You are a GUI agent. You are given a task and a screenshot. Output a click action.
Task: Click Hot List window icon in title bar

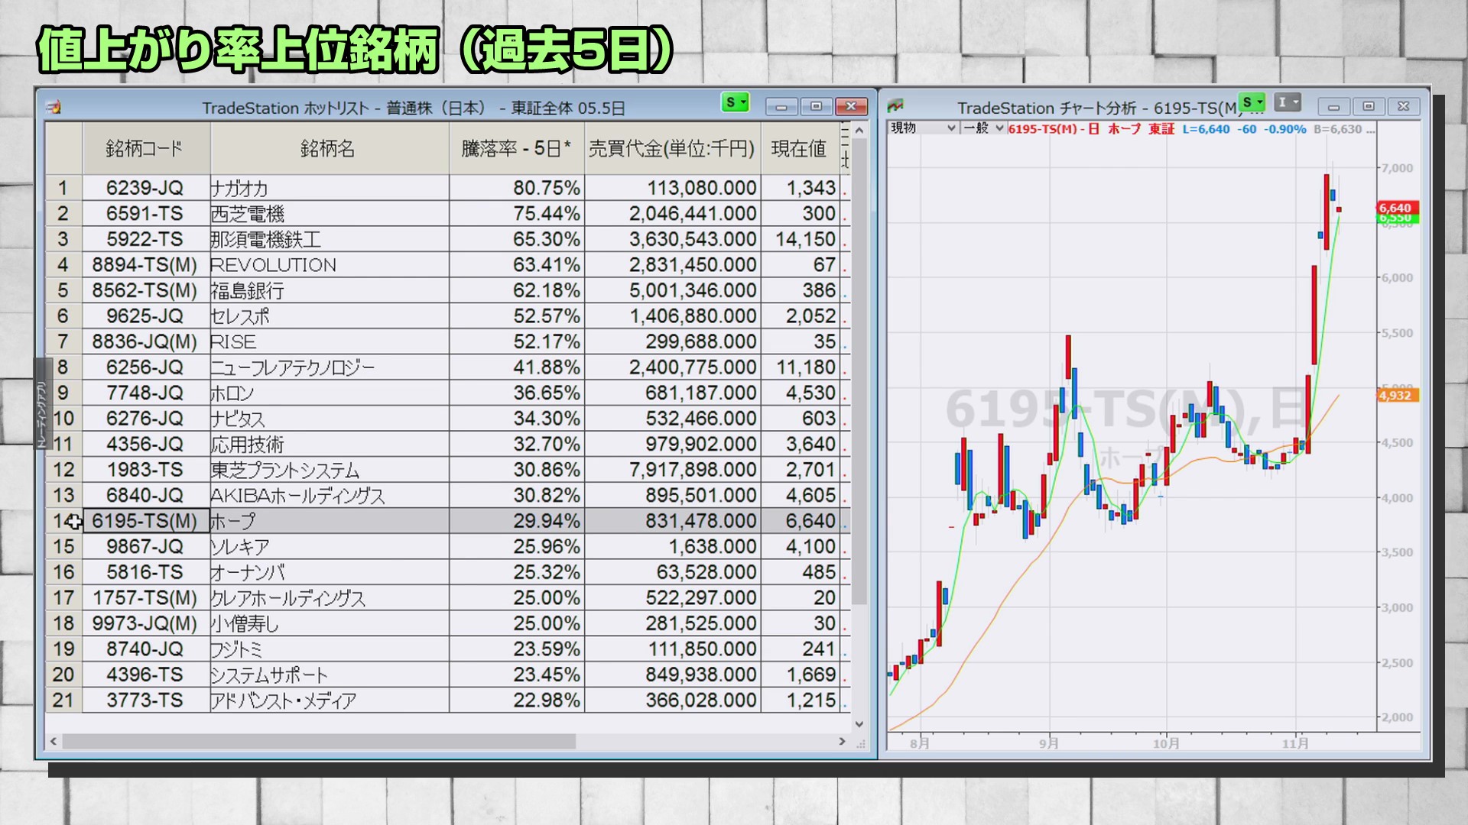click(54, 108)
